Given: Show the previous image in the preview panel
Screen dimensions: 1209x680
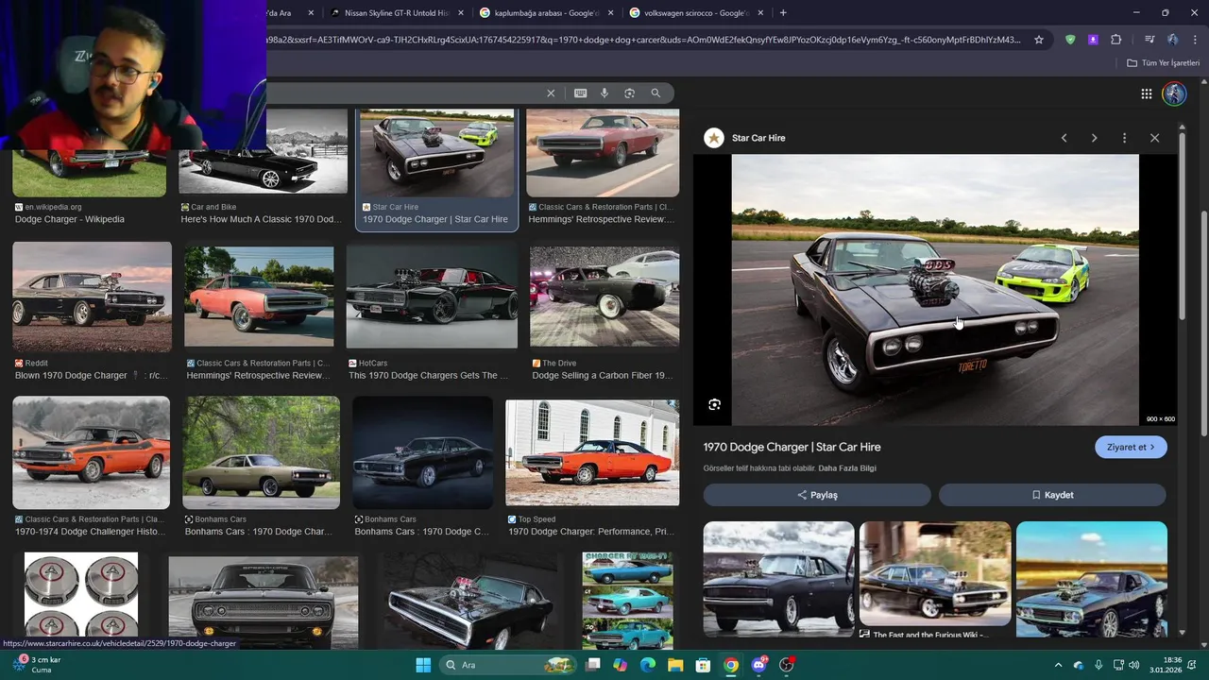Looking at the screenshot, I should point(1064,138).
